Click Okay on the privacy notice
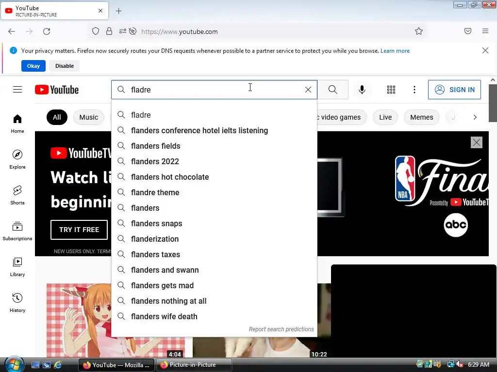Screen dimensions: 497x372 coord(33,66)
